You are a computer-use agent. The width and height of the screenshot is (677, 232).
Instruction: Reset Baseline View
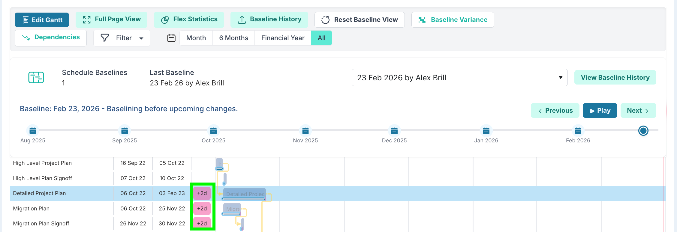[360, 20]
